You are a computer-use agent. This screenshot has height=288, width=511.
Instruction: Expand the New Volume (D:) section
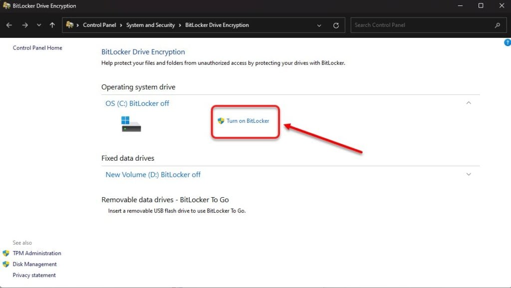(469, 174)
